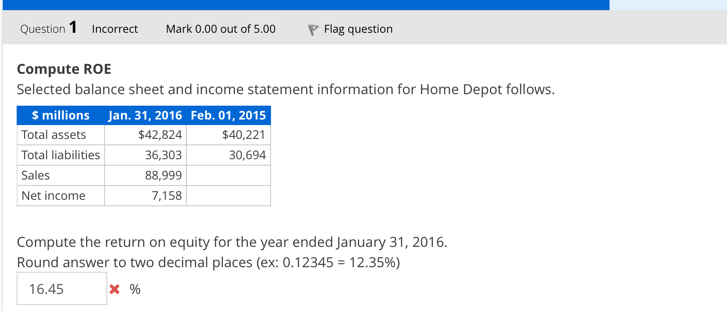727x311 pixels.
Task: Select the Jan. 31, 2016 column header
Action: pyautogui.click(x=145, y=115)
